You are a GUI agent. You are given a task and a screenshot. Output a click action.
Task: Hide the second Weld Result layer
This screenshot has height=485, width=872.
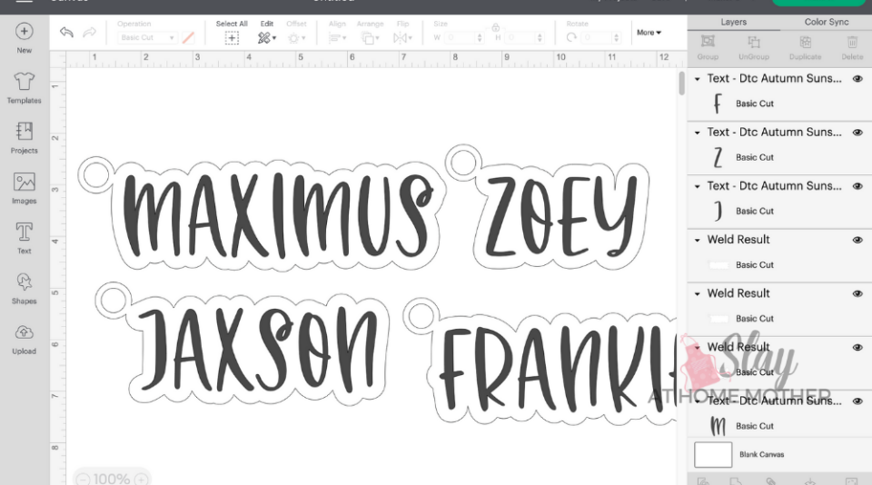pos(857,293)
